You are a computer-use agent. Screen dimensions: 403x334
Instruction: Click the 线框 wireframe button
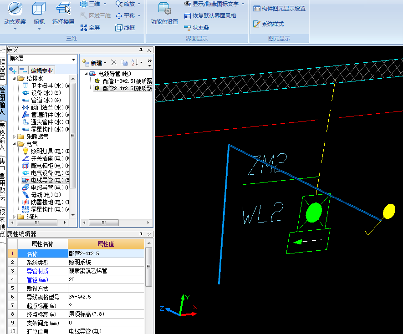[x=125, y=27]
